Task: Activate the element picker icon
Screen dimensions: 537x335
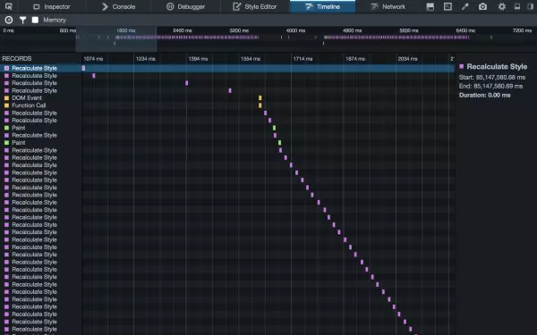Action: coord(9,6)
